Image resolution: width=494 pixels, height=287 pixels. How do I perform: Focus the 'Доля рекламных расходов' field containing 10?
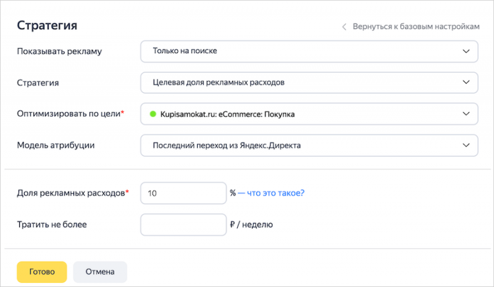coord(184,193)
